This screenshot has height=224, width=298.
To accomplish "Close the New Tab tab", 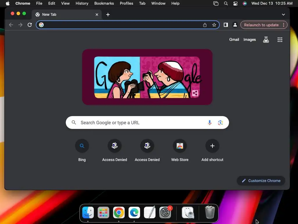I will (97, 15).
